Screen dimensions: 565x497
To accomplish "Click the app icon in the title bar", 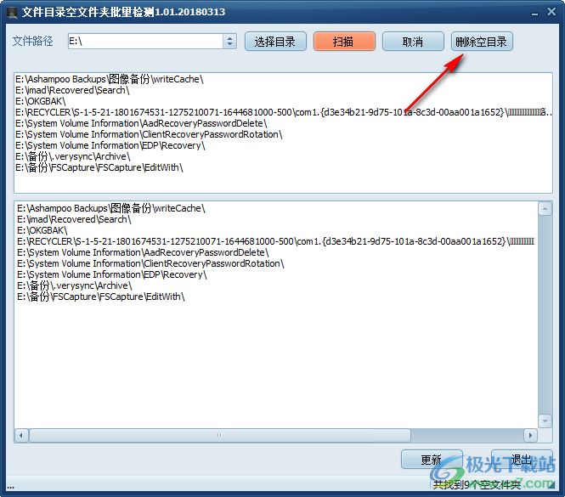I will 11,14.
